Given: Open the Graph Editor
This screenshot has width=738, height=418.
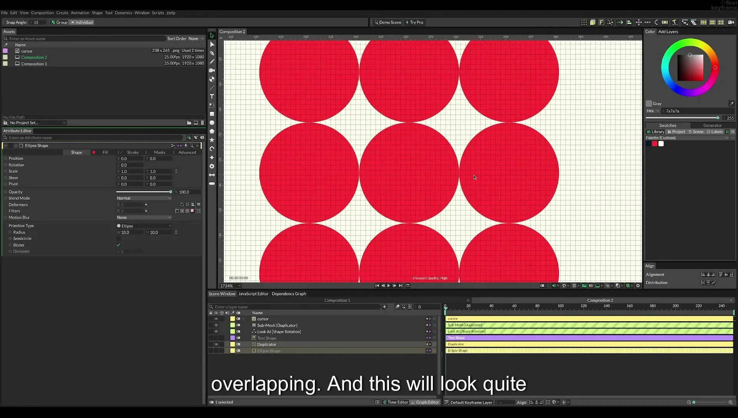Looking at the screenshot, I should 425,402.
